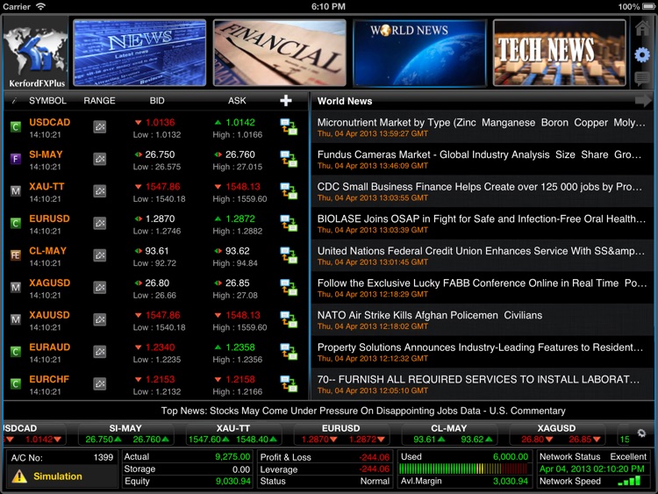658x494 pixels.
Task: Open trade order icon for XAUUSD
Action: (289, 319)
